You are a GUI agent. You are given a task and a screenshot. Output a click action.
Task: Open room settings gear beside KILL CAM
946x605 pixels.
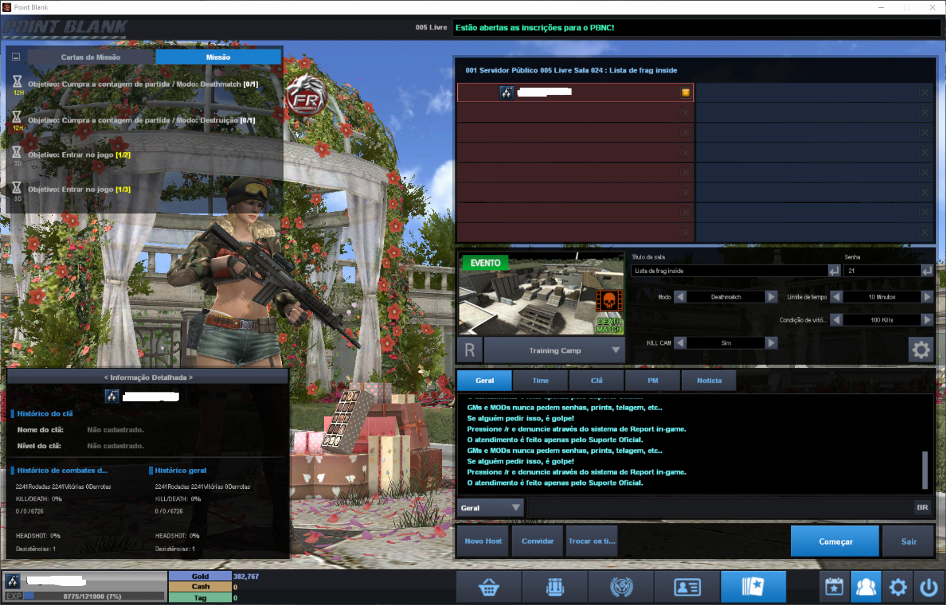click(x=921, y=350)
